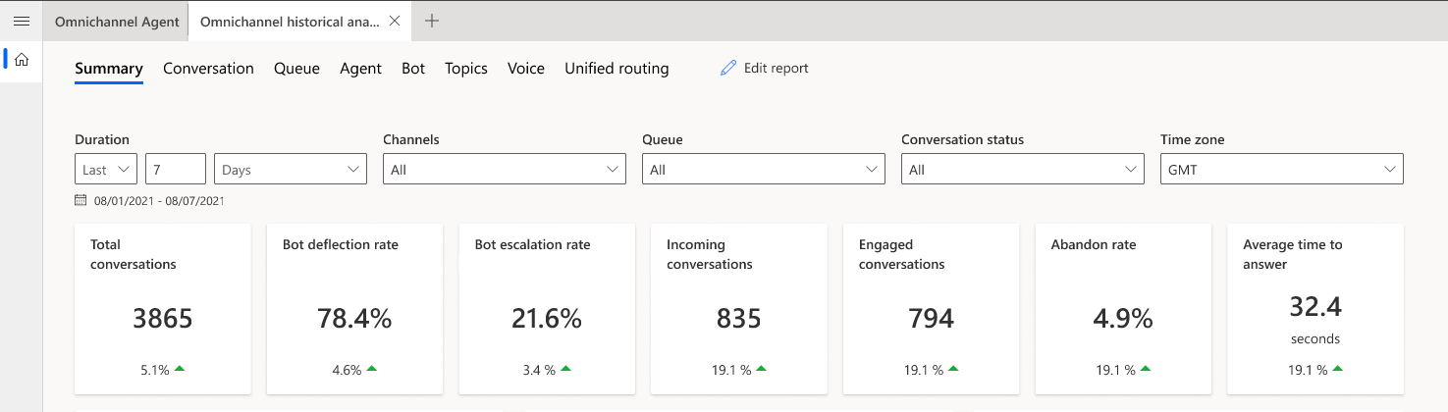Click the 4.6% change under Bot deflection rate

[347, 370]
